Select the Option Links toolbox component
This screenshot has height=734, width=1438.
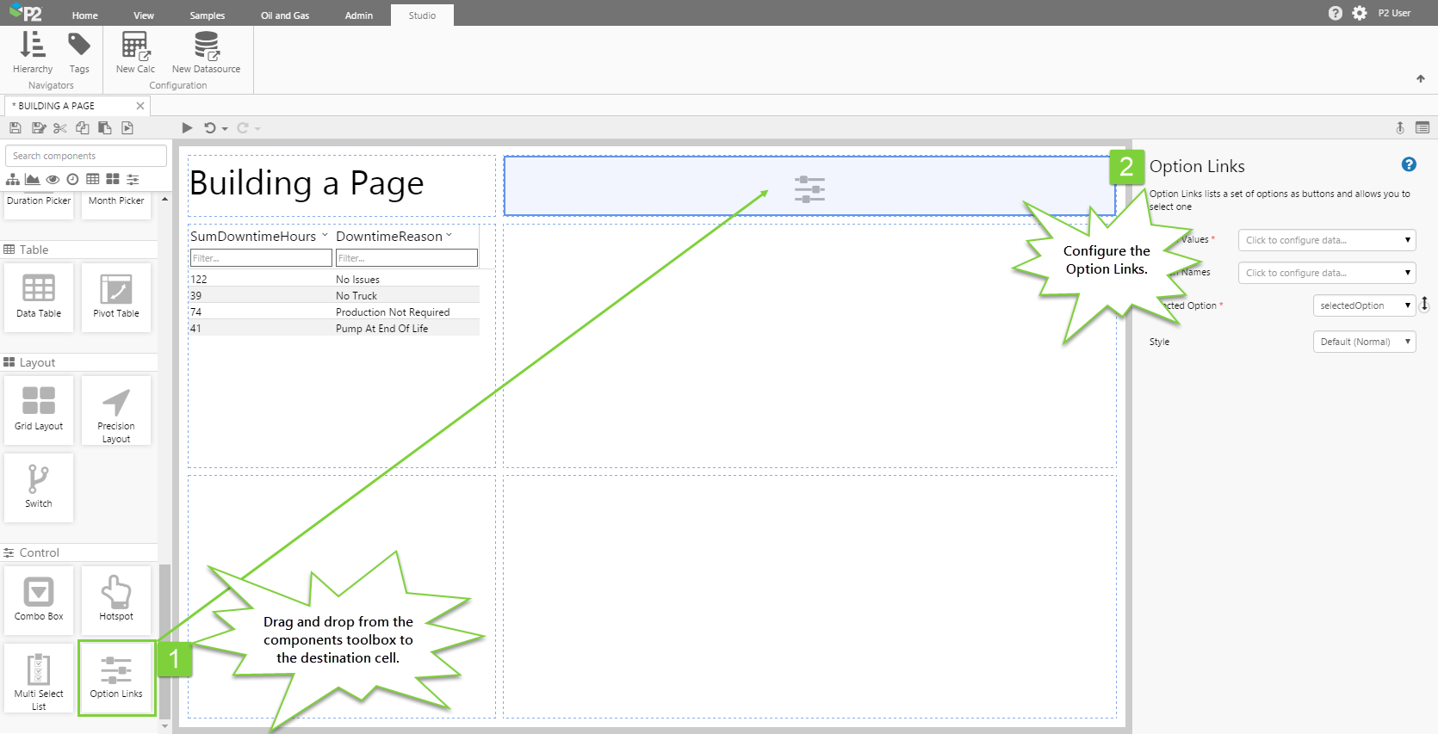point(116,678)
